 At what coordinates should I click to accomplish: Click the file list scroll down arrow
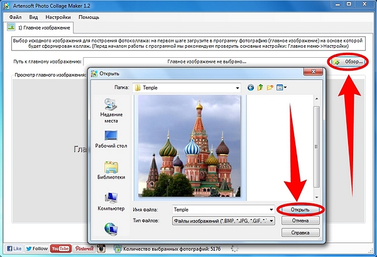point(317,197)
